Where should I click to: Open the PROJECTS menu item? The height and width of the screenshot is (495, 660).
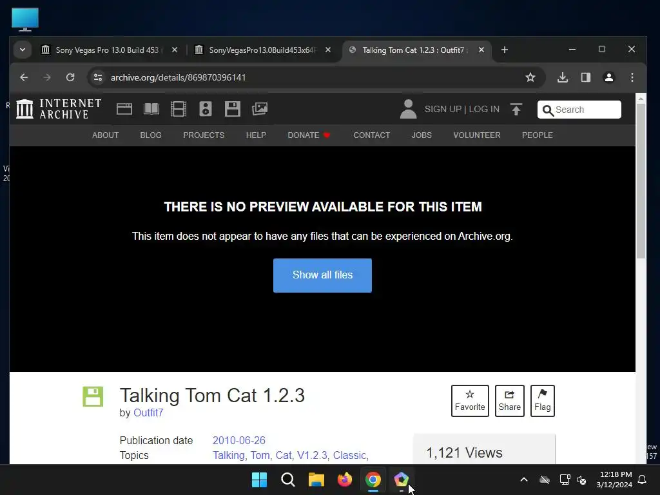point(204,135)
